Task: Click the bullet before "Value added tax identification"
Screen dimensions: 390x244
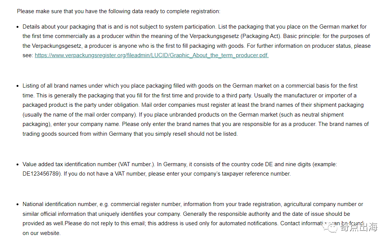Action: point(18,165)
